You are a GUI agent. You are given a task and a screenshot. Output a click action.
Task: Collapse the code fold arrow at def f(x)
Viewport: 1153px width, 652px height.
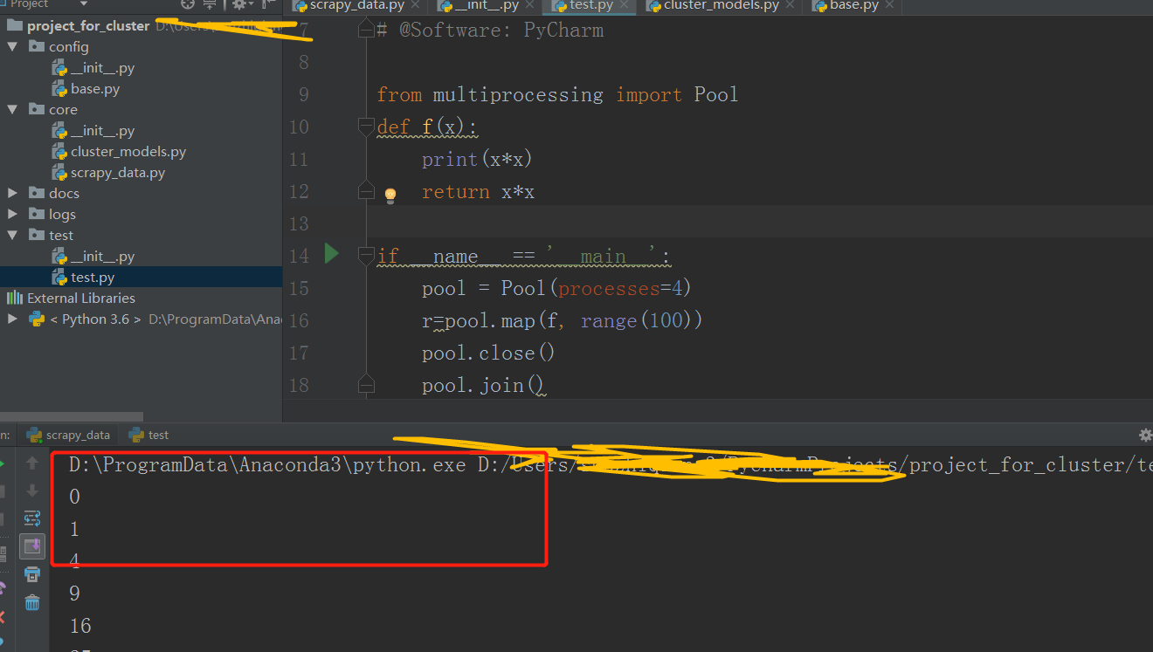point(366,126)
